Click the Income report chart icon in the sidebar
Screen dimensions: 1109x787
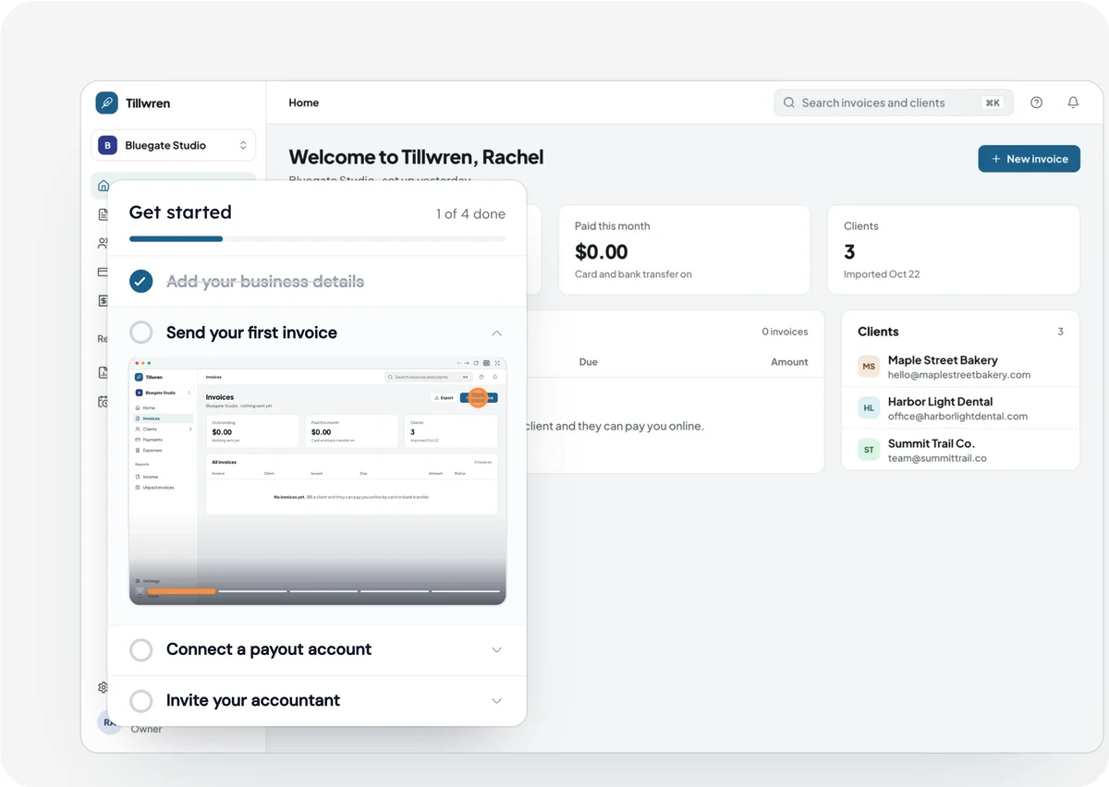pyautogui.click(x=104, y=372)
